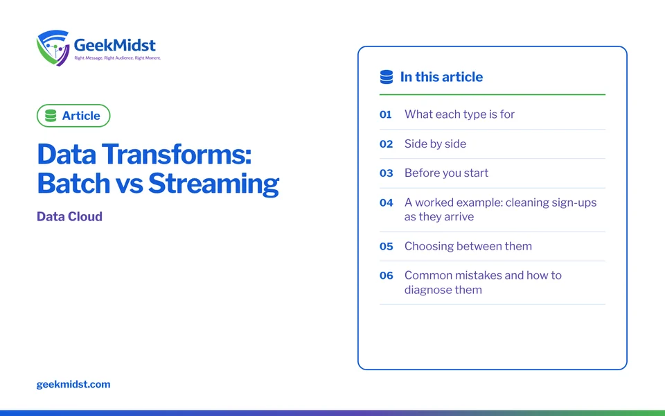Click the In this article heading
The width and height of the screenshot is (665, 416).
(441, 77)
